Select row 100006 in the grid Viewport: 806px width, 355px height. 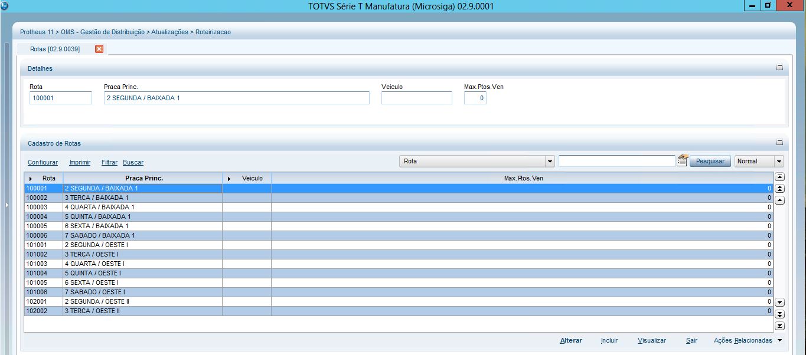[399, 235]
